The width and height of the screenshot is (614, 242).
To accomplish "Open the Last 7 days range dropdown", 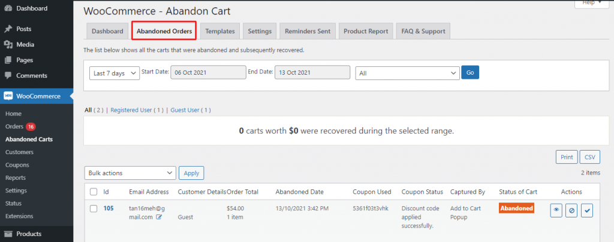I will (x=115, y=73).
